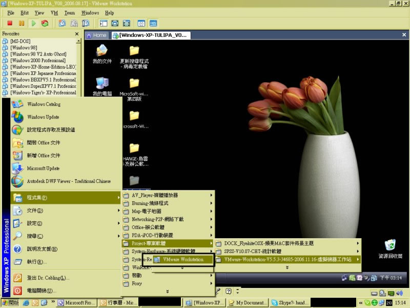Screen dimensions: 410x308
Task: Click the Reset VM toolbar icon
Action: click(45, 23)
